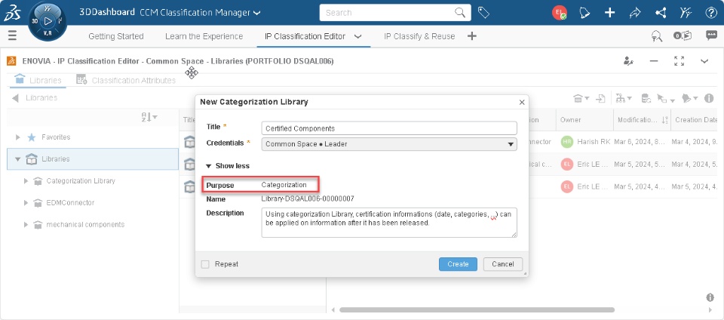Click the Share arrow icon

tap(635, 13)
